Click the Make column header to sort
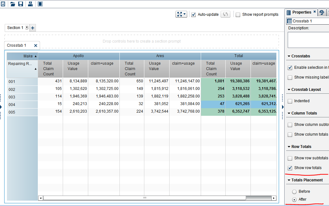This screenshot has height=206, width=329. [x=28, y=56]
